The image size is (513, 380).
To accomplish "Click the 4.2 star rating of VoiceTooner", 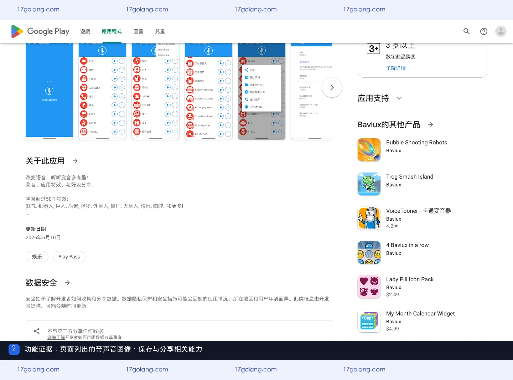I will coord(392,226).
